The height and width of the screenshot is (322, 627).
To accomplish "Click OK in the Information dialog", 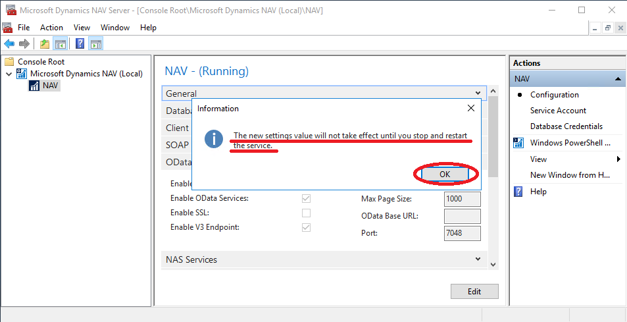I will (x=445, y=174).
